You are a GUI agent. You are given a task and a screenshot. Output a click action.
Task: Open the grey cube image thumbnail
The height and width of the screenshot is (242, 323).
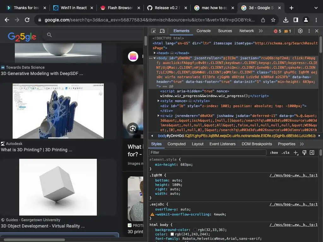pyautogui.click(x=58, y=187)
